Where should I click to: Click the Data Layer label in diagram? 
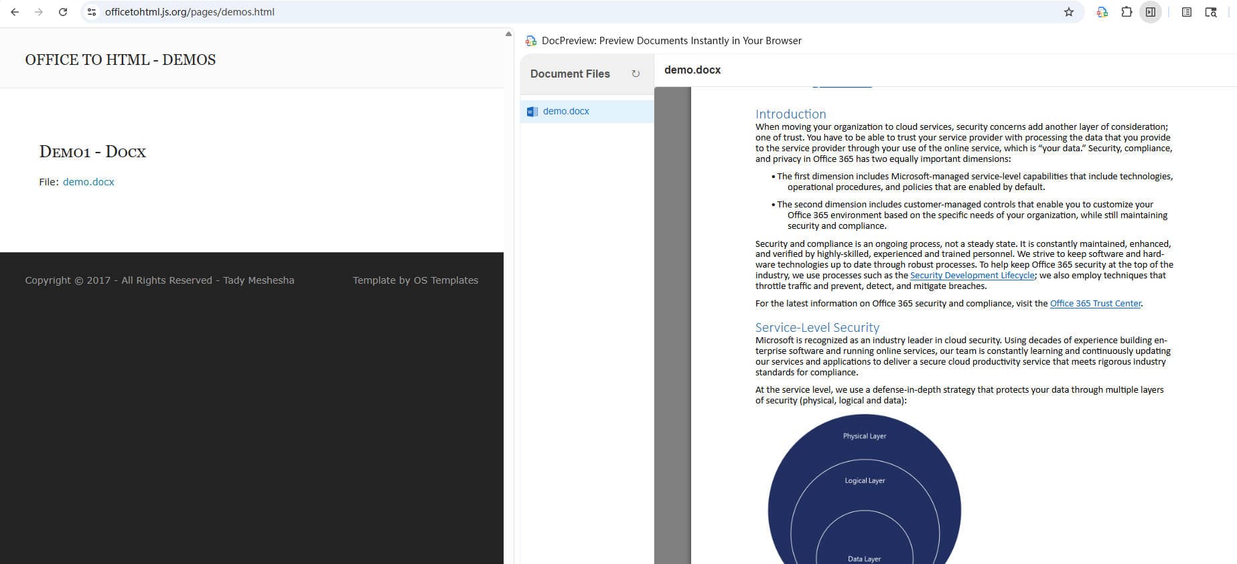pos(864,559)
